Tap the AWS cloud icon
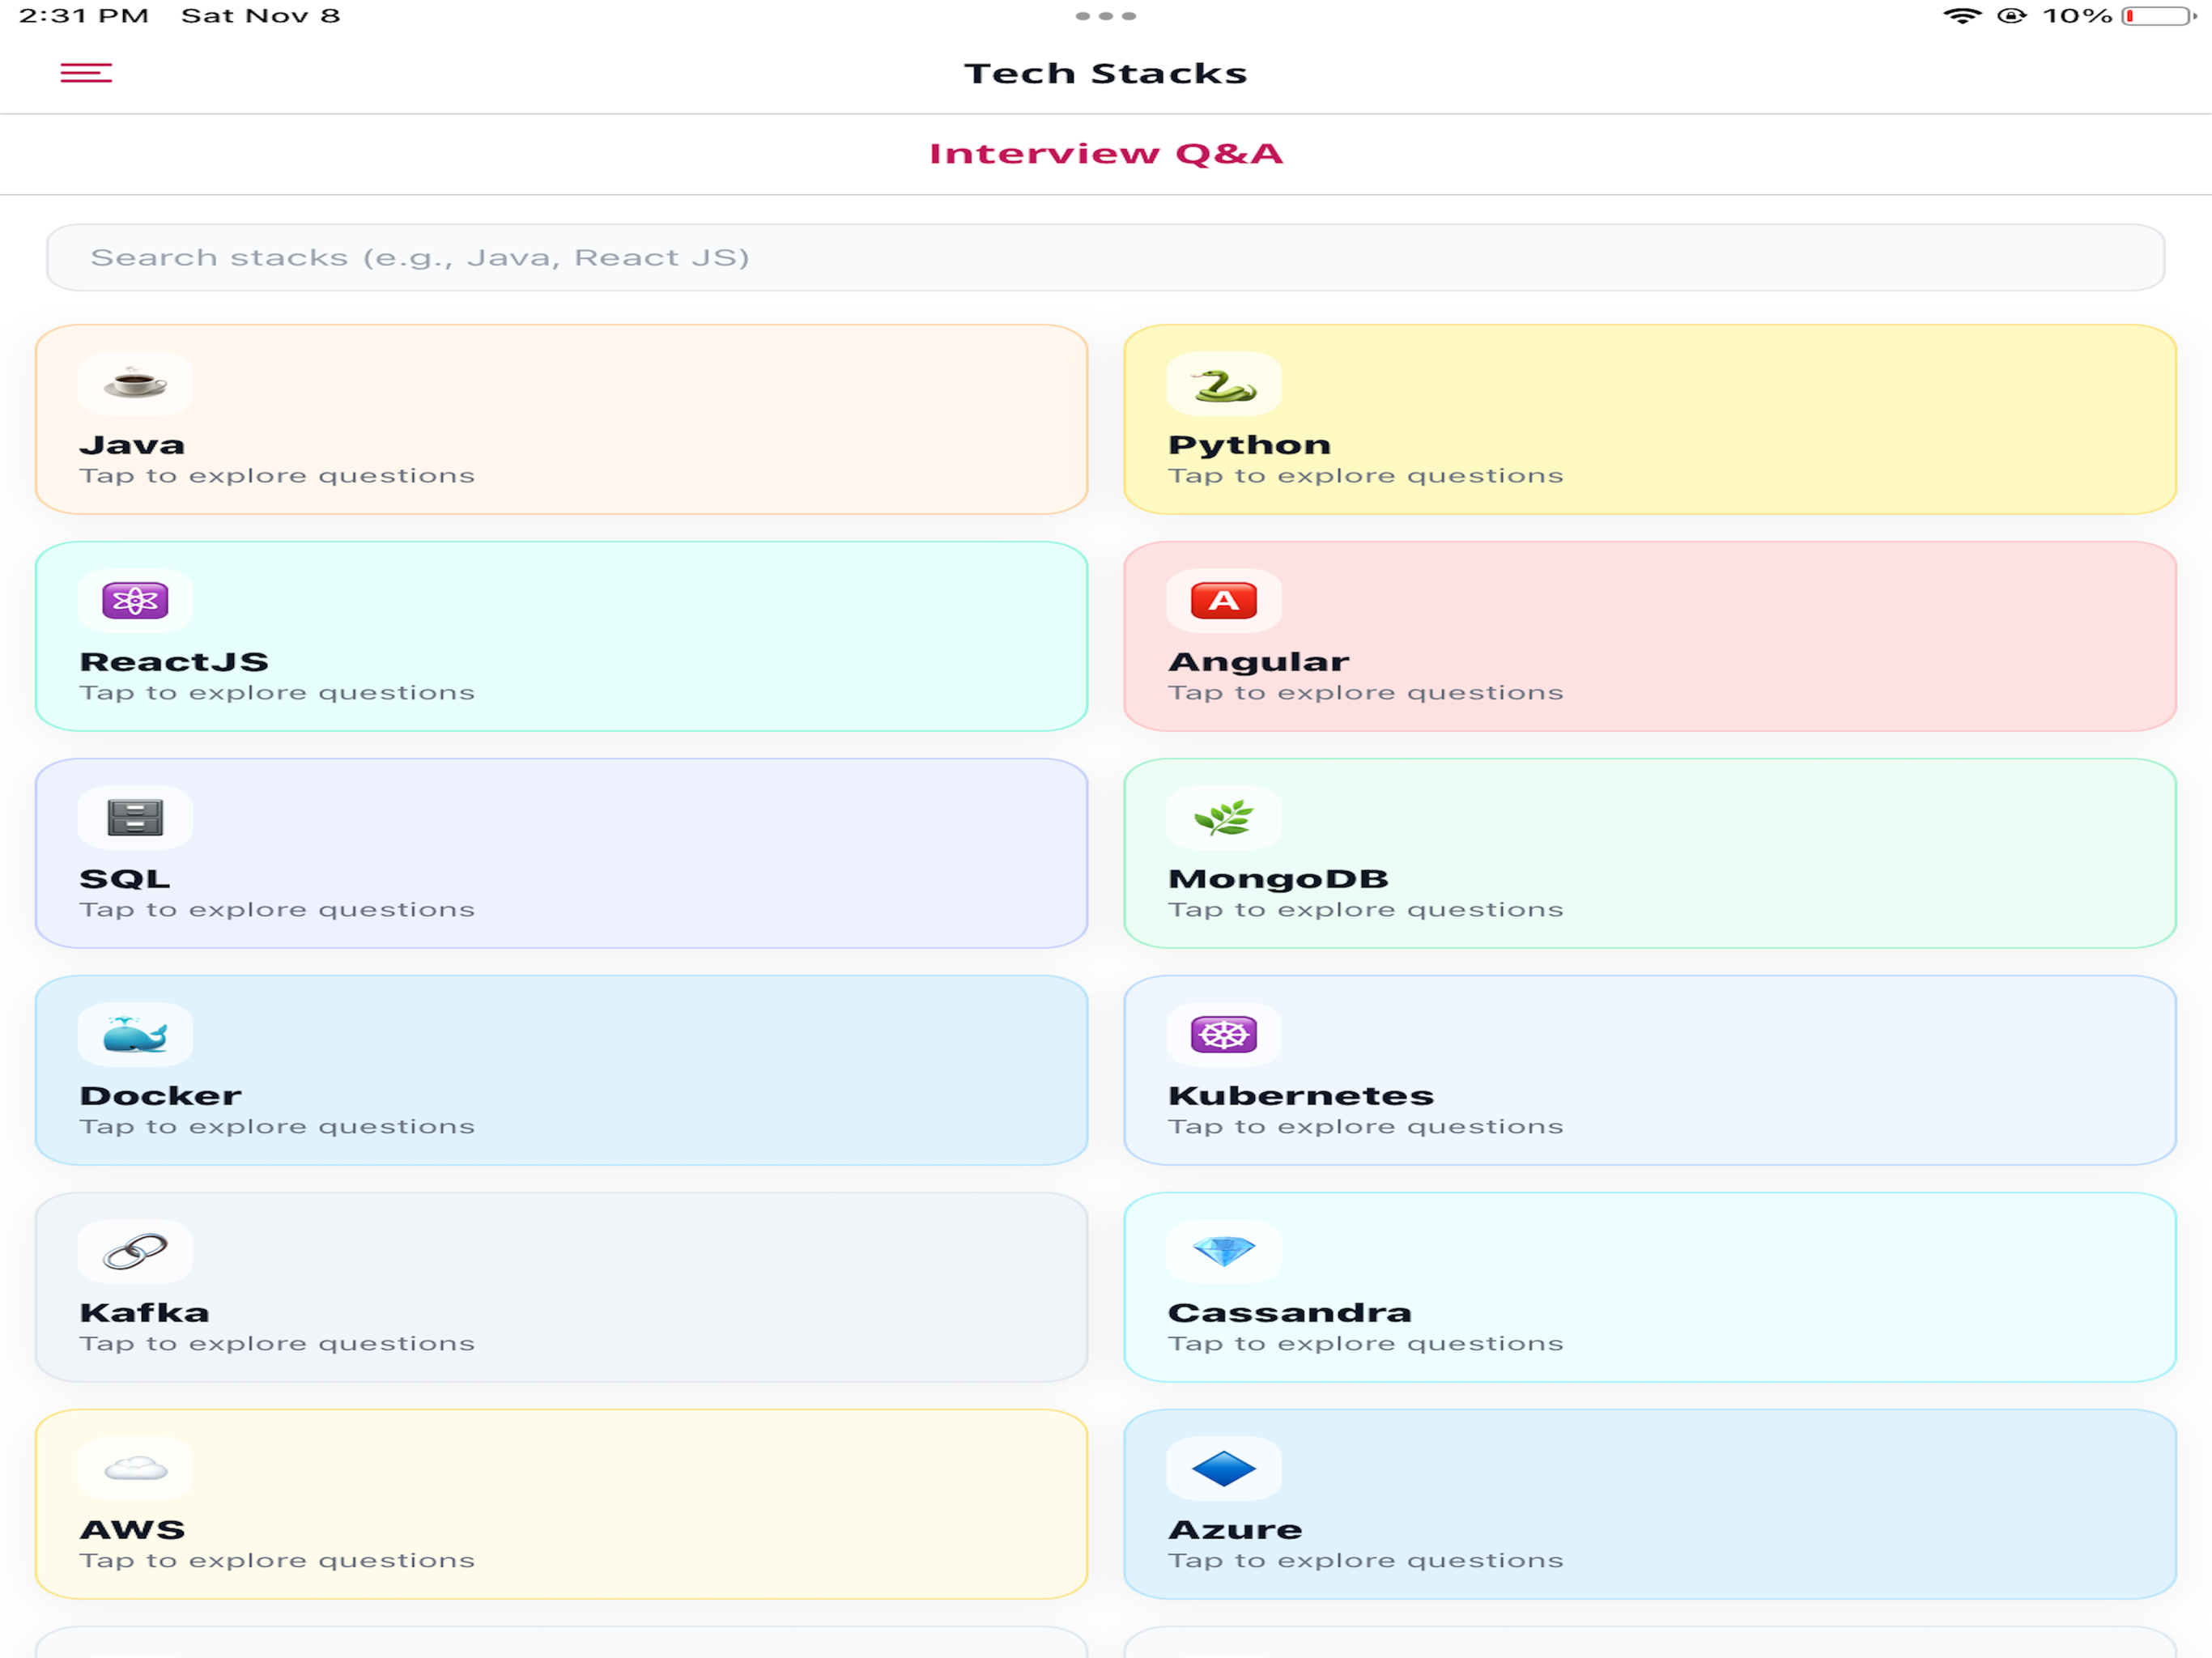Image resolution: width=2212 pixels, height=1658 pixels. [x=135, y=1469]
